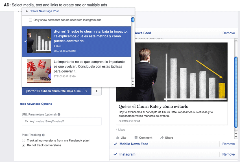Focus the URL Parameters input field
The height and width of the screenshot is (162, 240).
pos(62,121)
